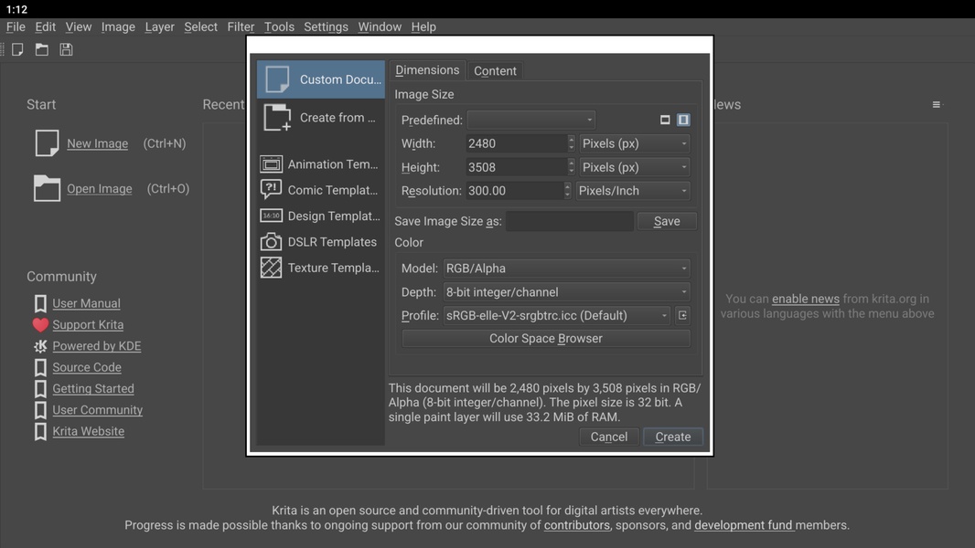Select the Texture Templates icon
The image size is (975, 548).
click(x=271, y=268)
